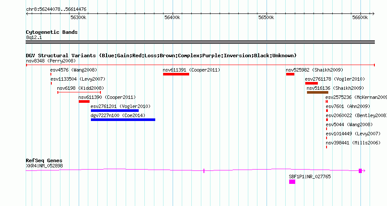The height and width of the screenshot is (206, 387).
Task: Select nsv6198 (Kidd2008) variant label
Action: [x=80, y=88]
